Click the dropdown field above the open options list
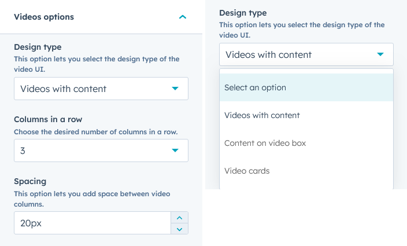The image size is (407, 246). pyautogui.click(x=298, y=55)
